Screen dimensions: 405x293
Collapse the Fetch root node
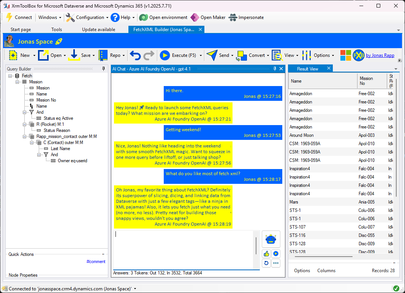10,76
